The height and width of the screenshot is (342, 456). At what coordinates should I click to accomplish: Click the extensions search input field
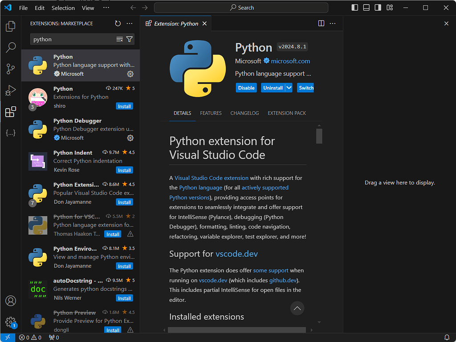click(71, 39)
